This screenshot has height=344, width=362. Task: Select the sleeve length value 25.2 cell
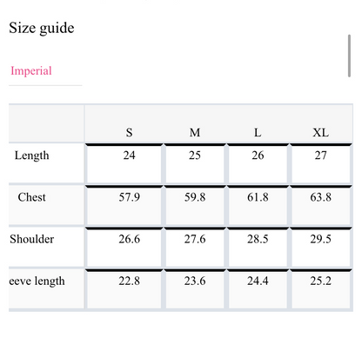tap(321, 289)
